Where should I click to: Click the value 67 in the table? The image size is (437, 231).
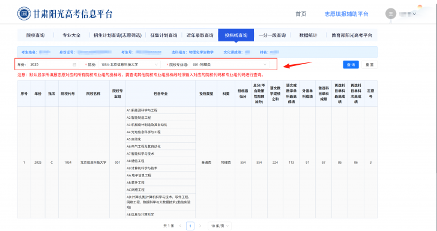pyautogui.click(x=324, y=163)
